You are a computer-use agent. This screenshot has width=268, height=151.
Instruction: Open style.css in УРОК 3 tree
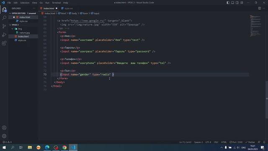click(22, 40)
